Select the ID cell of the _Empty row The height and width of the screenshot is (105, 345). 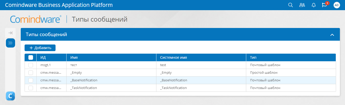pos(51,73)
